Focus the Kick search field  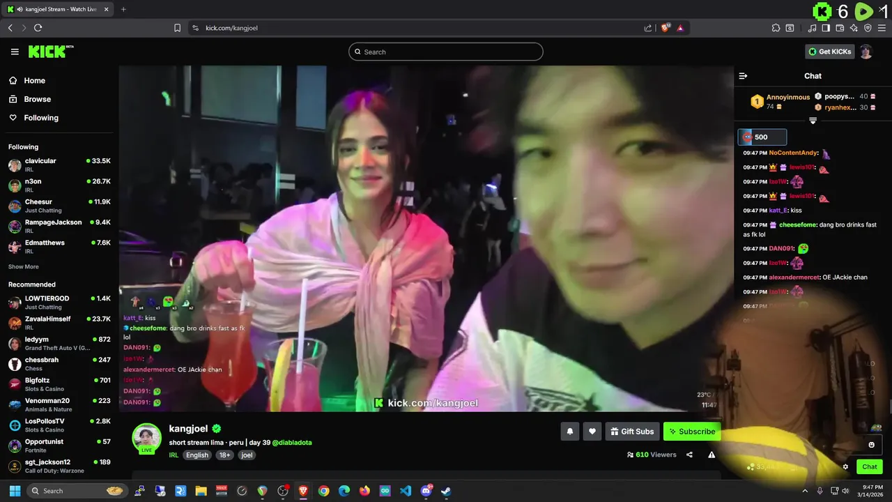pos(446,52)
